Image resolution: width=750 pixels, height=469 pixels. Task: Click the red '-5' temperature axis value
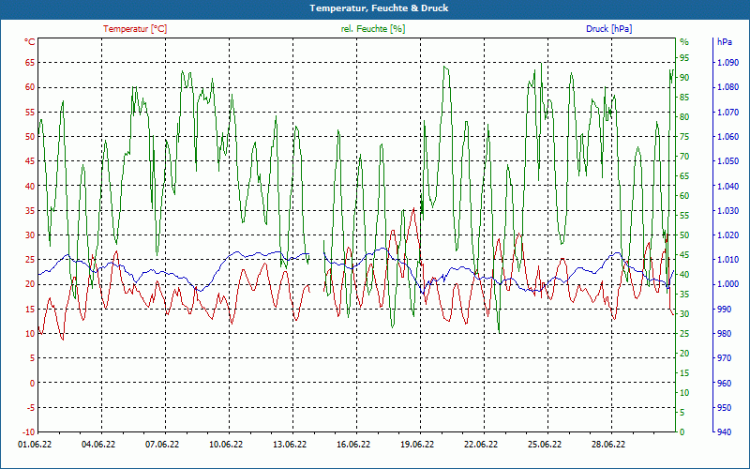coord(31,408)
